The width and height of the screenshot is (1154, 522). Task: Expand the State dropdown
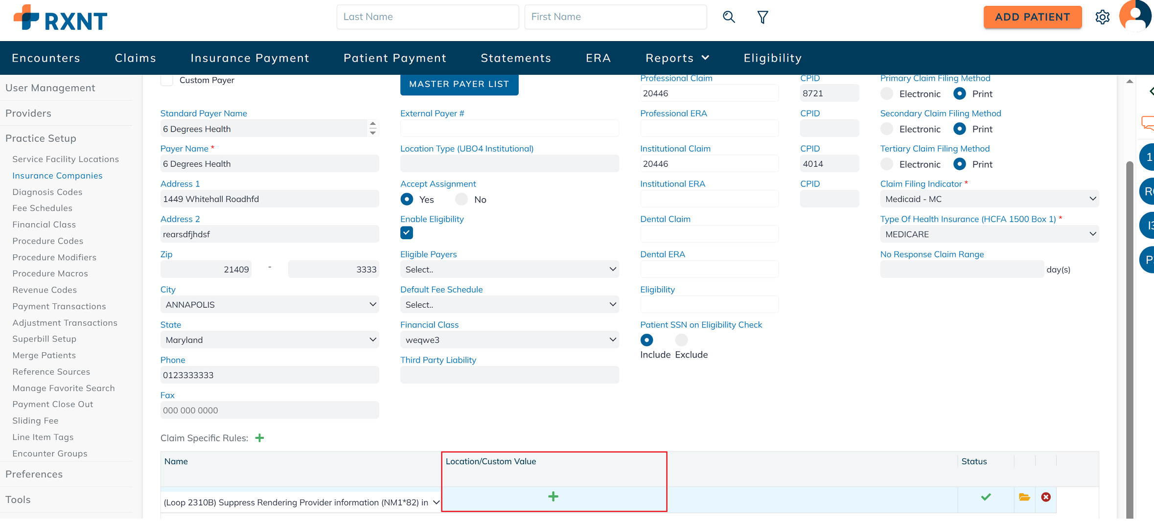(x=269, y=340)
